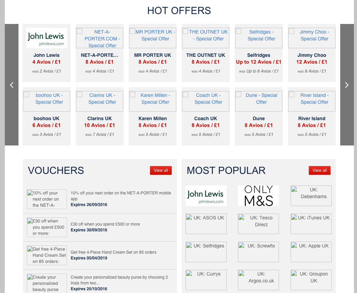Screen dimensions: 357x293
Task: Click Dune retailer name
Action: [259, 118]
